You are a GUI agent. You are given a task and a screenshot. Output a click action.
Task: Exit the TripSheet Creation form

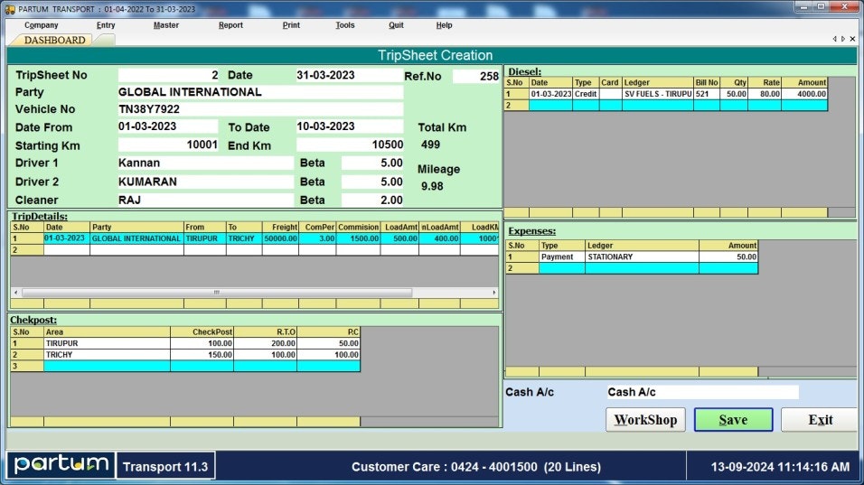click(x=820, y=420)
